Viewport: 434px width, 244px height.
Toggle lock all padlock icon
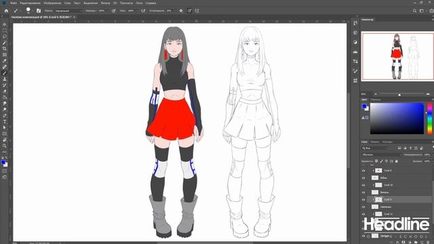396,161
